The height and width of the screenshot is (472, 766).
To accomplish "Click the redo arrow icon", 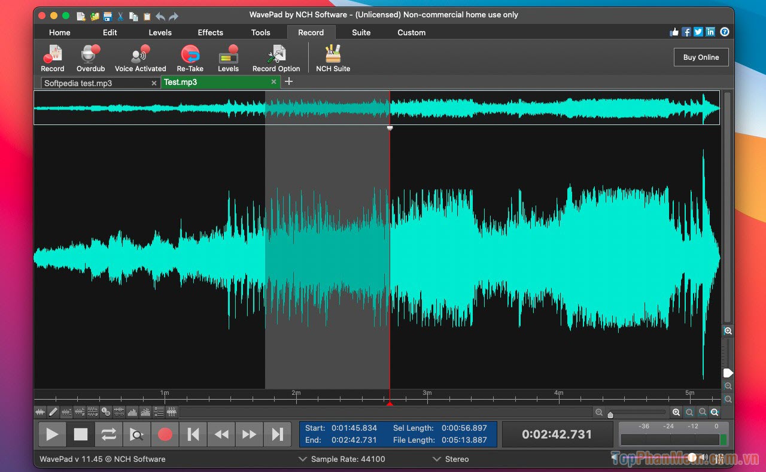I will pos(174,16).
